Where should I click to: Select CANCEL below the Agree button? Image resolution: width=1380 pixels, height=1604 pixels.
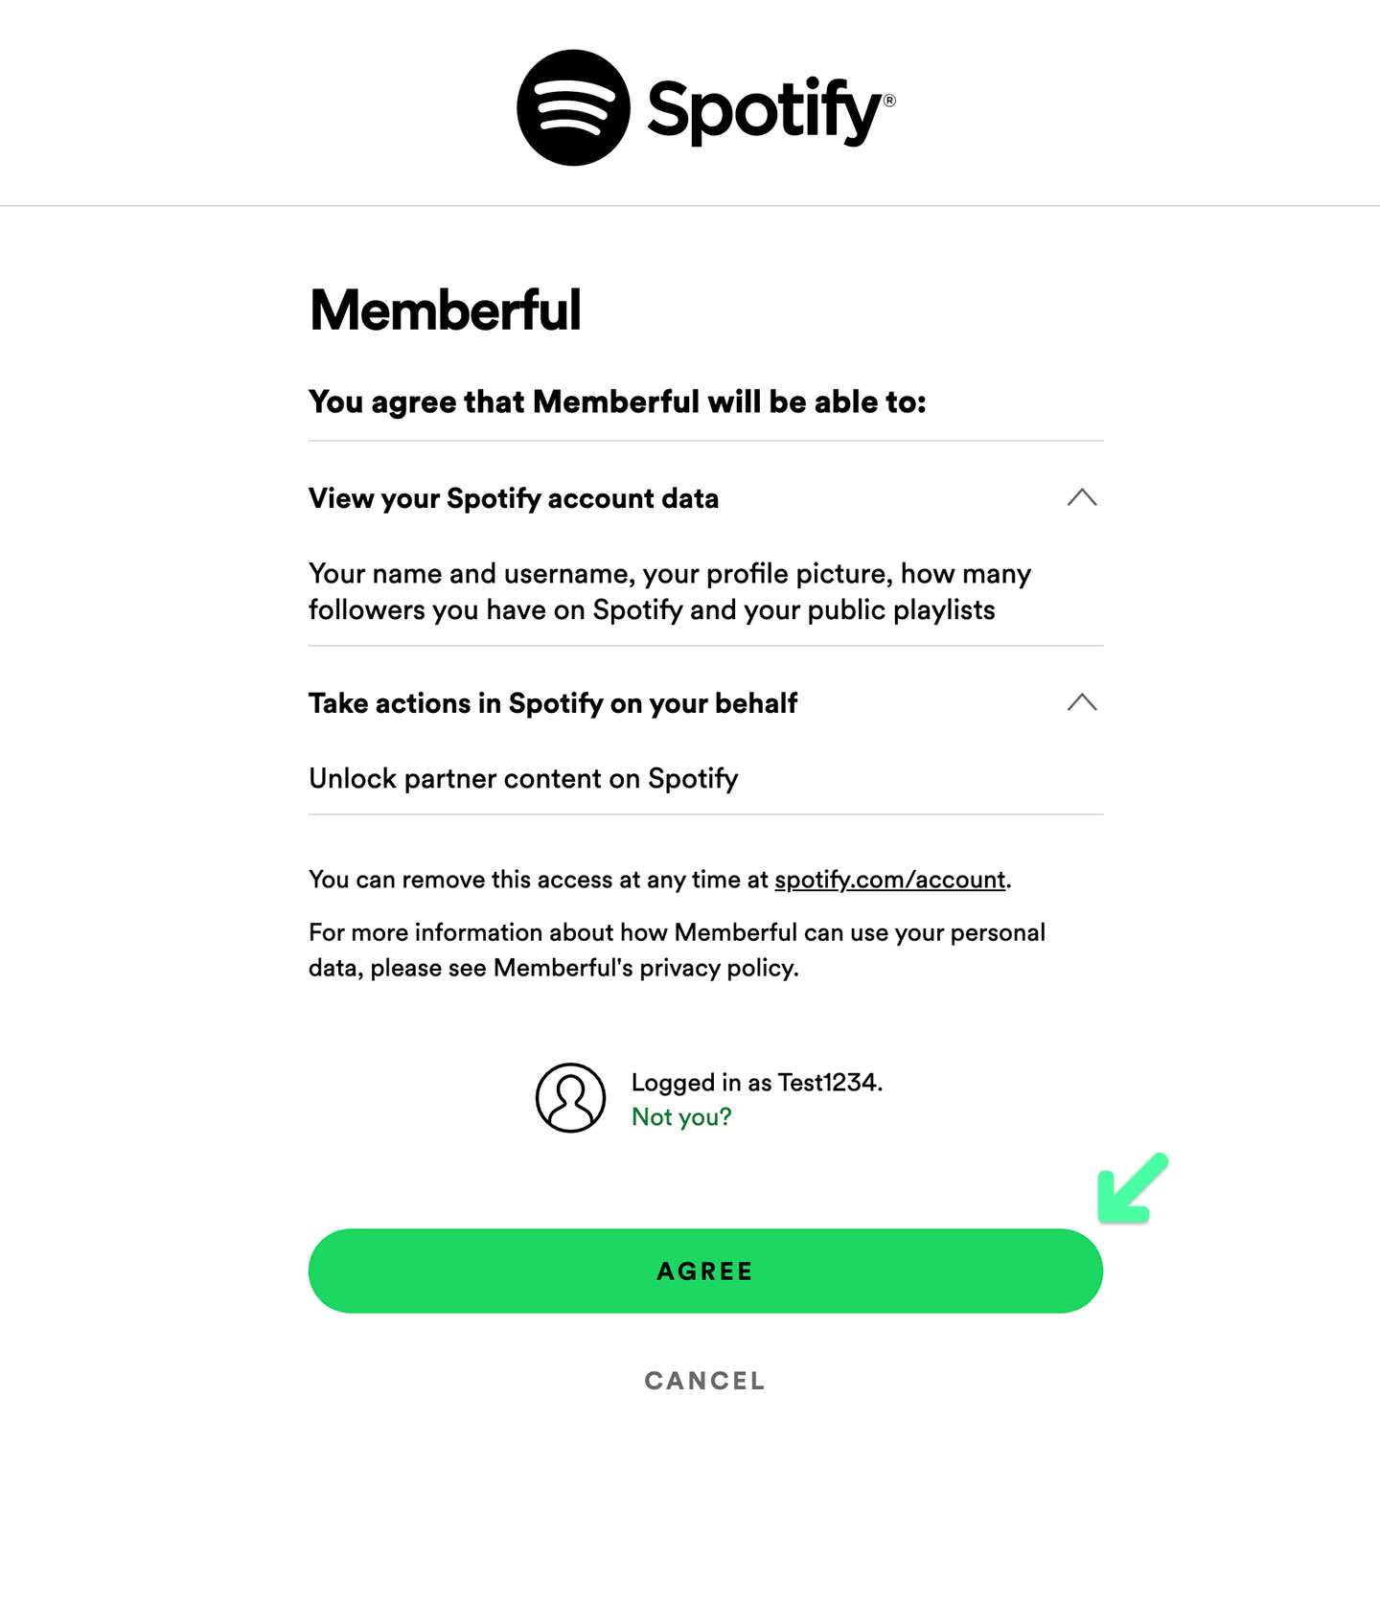(704, 1381)
